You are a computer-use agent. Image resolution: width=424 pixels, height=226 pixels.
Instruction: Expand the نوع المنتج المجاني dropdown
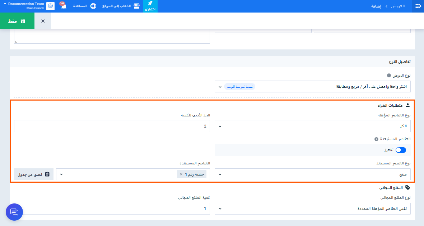point(313,209)
